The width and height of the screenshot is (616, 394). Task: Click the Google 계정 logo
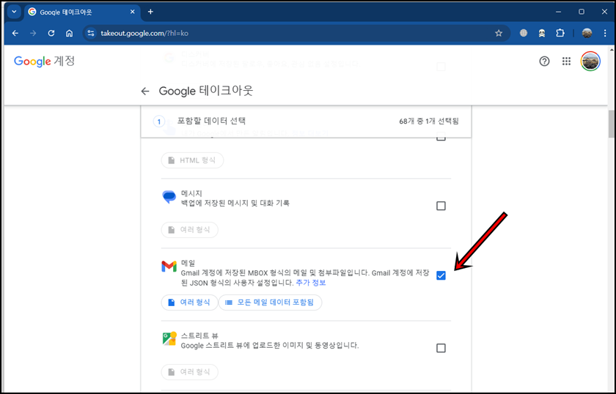coord(44,62)
